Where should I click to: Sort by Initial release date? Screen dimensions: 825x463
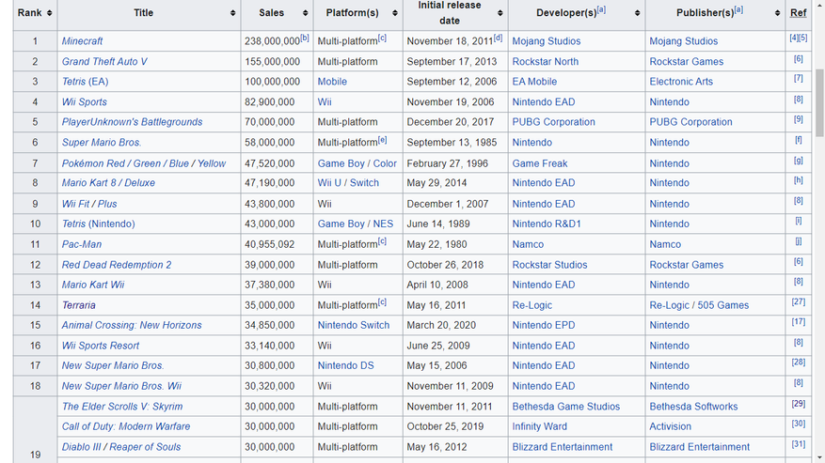coord(500,13)
